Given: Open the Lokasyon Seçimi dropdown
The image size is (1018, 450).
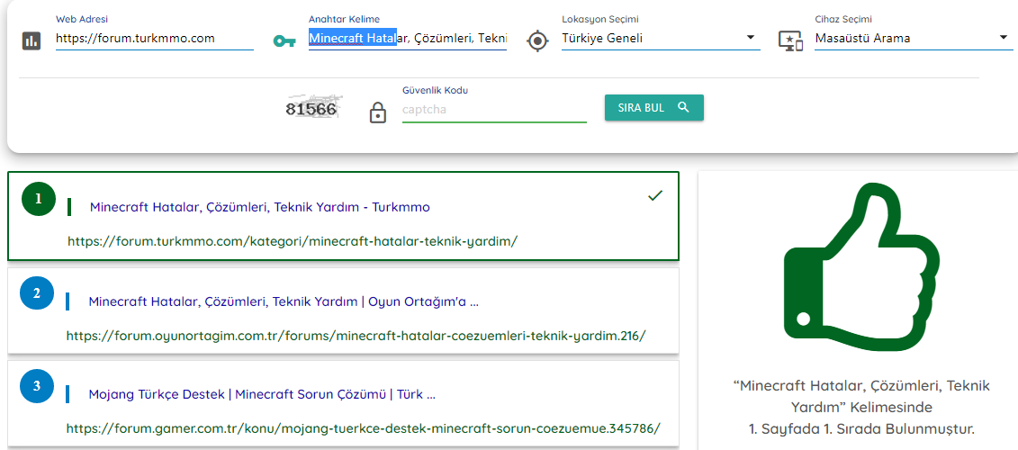Looking at the screenshot, I should (661, 39).
